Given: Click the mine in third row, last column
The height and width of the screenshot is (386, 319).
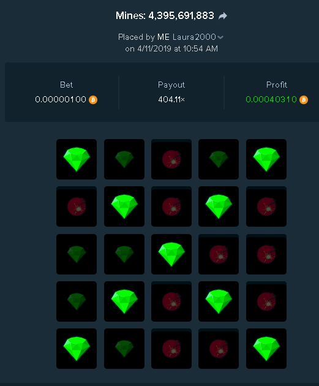Looking at the screenshot, I should (x=266, y=254).
